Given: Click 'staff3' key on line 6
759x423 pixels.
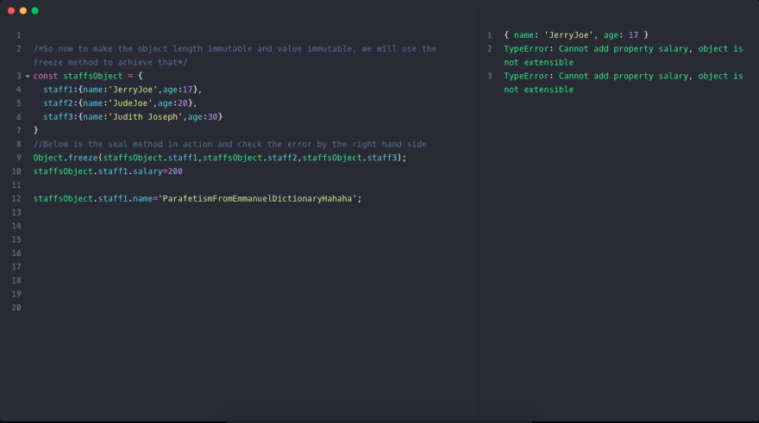Looking at the screenshot, I should (x=58, y=116).
